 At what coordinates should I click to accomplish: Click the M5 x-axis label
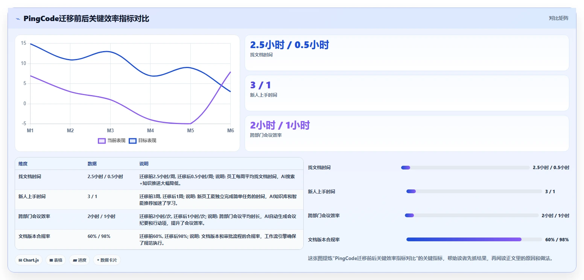pyautogui.click(x=190, y=130)
